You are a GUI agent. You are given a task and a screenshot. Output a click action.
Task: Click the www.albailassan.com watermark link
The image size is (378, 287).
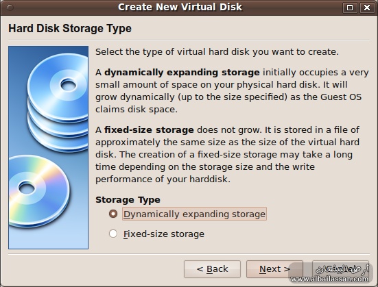pyautogui.click(x=329, y=279)
